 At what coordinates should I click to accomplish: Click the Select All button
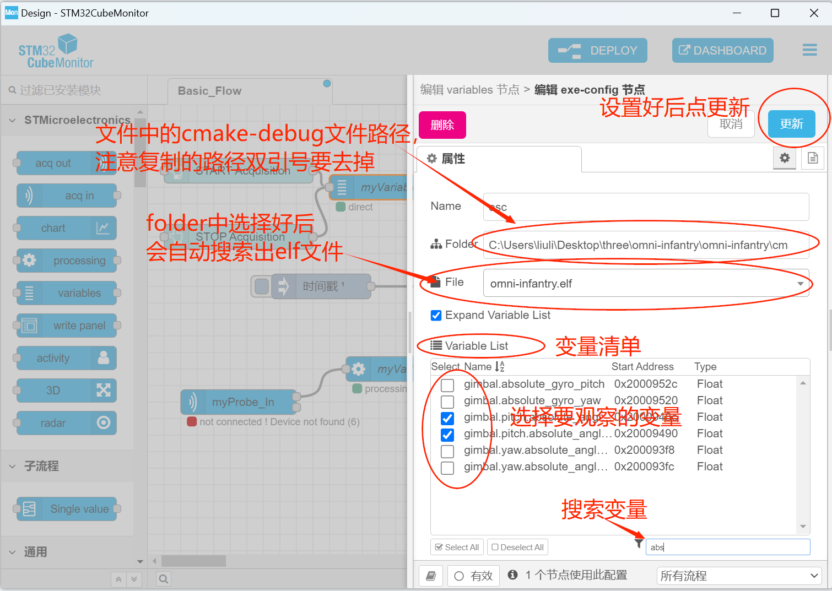tap(457, 547)
